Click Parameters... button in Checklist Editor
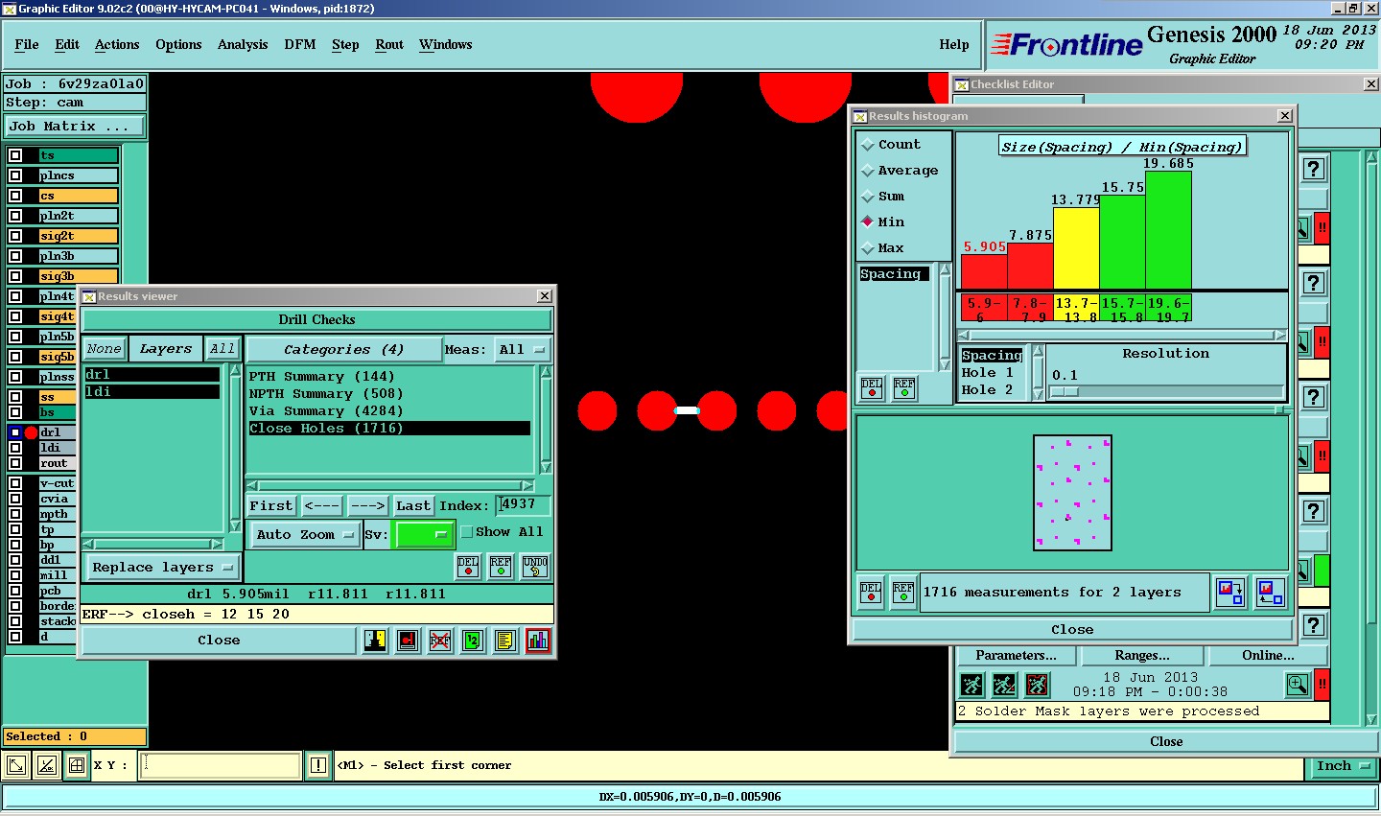This screenshot has width=1381, height=816. pos(1017,656)
